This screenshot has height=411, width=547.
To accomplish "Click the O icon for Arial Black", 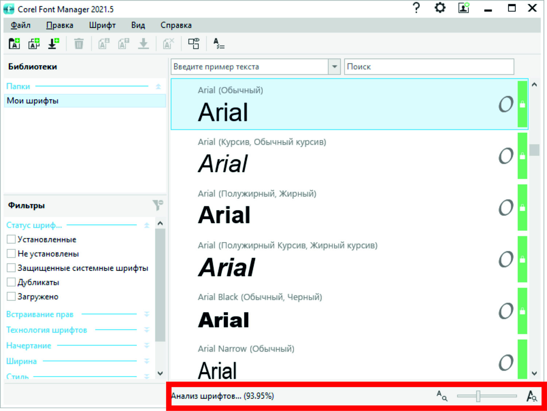I will (506, 311).
